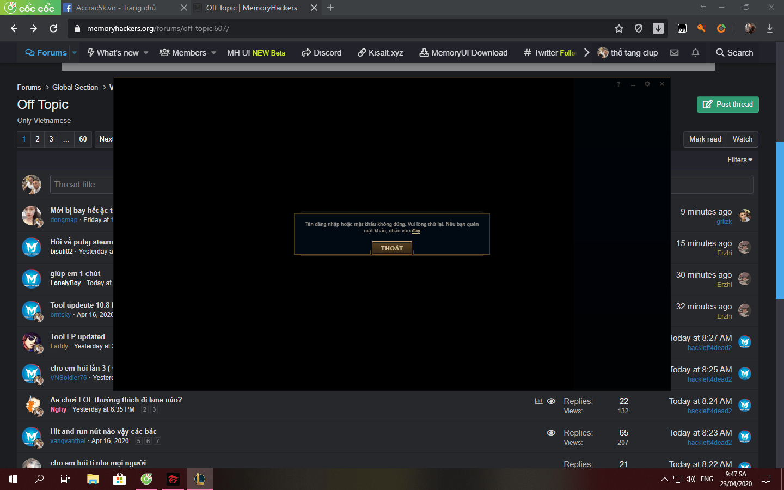The height and width of the screenshot is (490, 784).
Task: Open MH UI NEW Beta link
Action: [256, 53]
